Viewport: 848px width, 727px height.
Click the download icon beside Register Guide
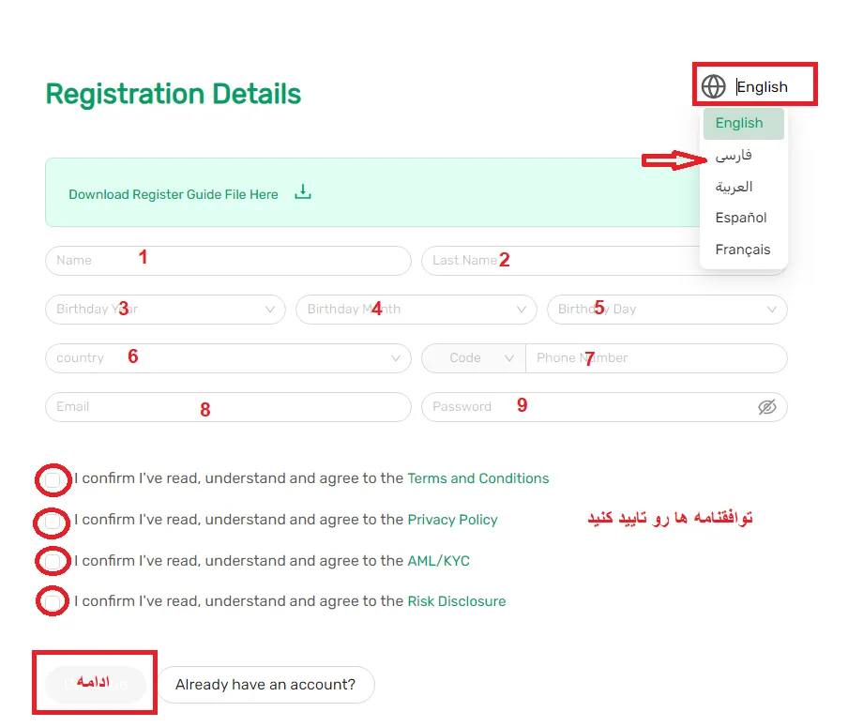(x=302, y=192)
